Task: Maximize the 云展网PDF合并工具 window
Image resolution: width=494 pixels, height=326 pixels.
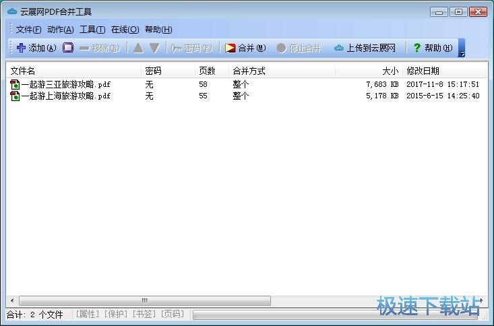Action: [458, 12]
